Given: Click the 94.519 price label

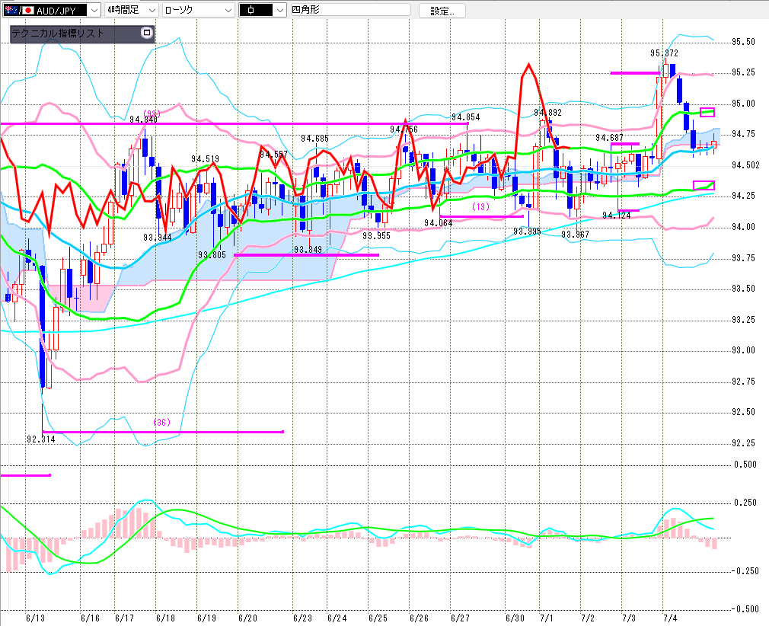Looking at the screenshot, I should tap(205, 159).
